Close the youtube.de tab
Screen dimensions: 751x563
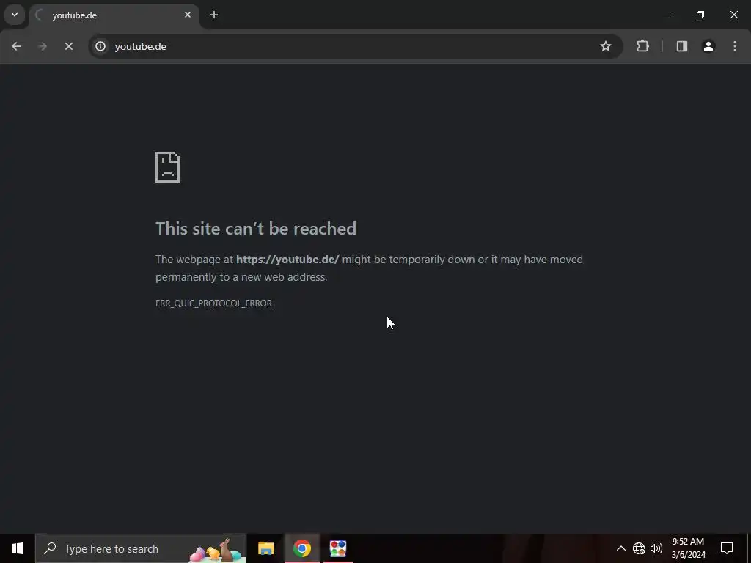click(188, 15)
